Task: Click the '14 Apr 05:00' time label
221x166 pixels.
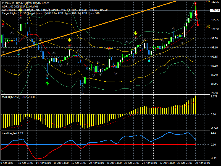Action: coord(43,163)
